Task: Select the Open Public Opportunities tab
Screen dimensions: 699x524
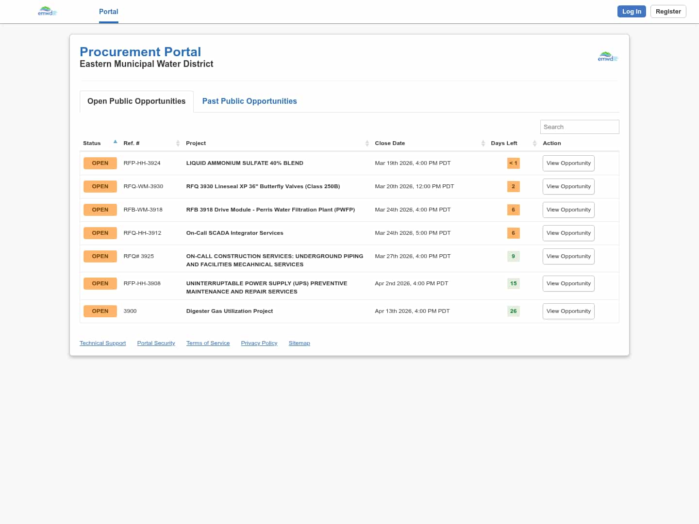Action: pyautogui.click(x=136, y=101)
